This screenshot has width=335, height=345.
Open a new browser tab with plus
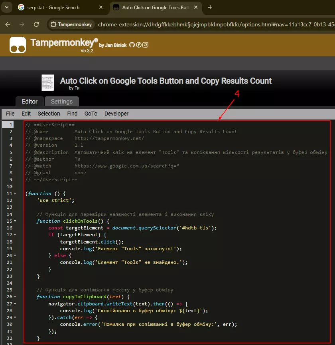point(210,7)
